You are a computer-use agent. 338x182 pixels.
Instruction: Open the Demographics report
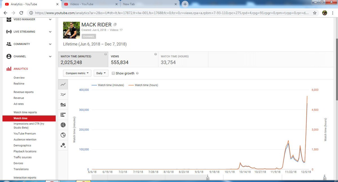coord(22,145)
